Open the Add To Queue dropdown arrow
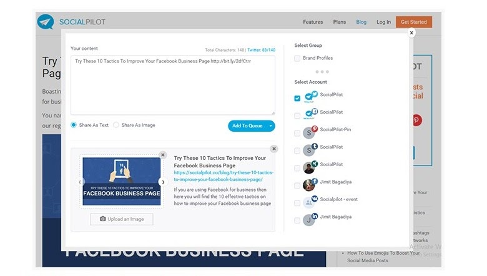The width and height of the screenshot is (487, 276). tap(270, 126)
